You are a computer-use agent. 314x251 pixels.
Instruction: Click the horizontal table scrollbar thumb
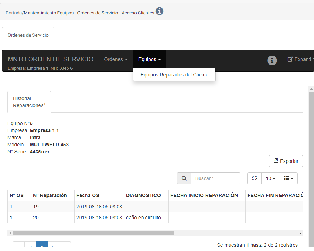click(93, 233)
